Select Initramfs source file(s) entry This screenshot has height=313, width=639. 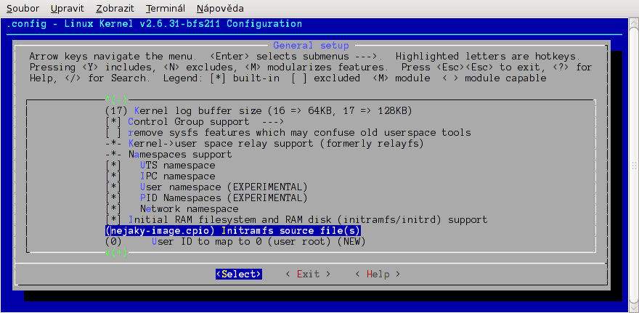pos(232,231)
